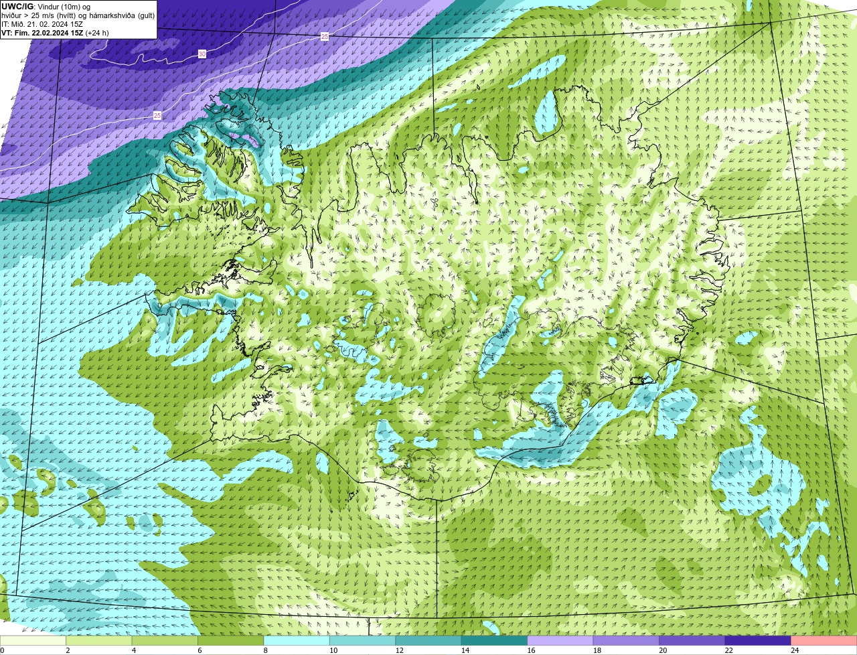This screenshot has width=857, height=655.
Task: Click the 'VT: Fim. 22.02.2024 15Z (+24 h)' line
Action: point(55,33)
